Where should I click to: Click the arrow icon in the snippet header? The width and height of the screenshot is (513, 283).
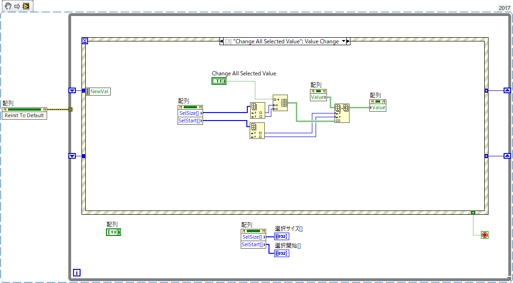pyautogui.click(x=17, y=7)
